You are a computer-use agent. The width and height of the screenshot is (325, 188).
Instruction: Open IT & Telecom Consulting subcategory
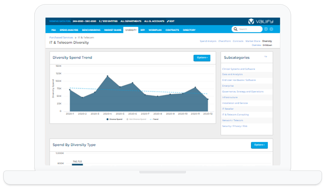pos(235,114)
